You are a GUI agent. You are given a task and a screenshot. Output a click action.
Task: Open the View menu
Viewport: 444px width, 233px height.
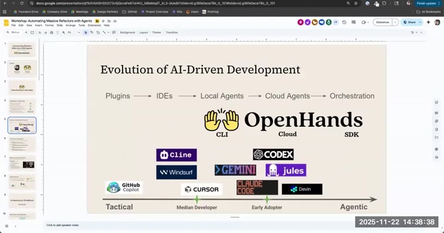pos(29,25)
